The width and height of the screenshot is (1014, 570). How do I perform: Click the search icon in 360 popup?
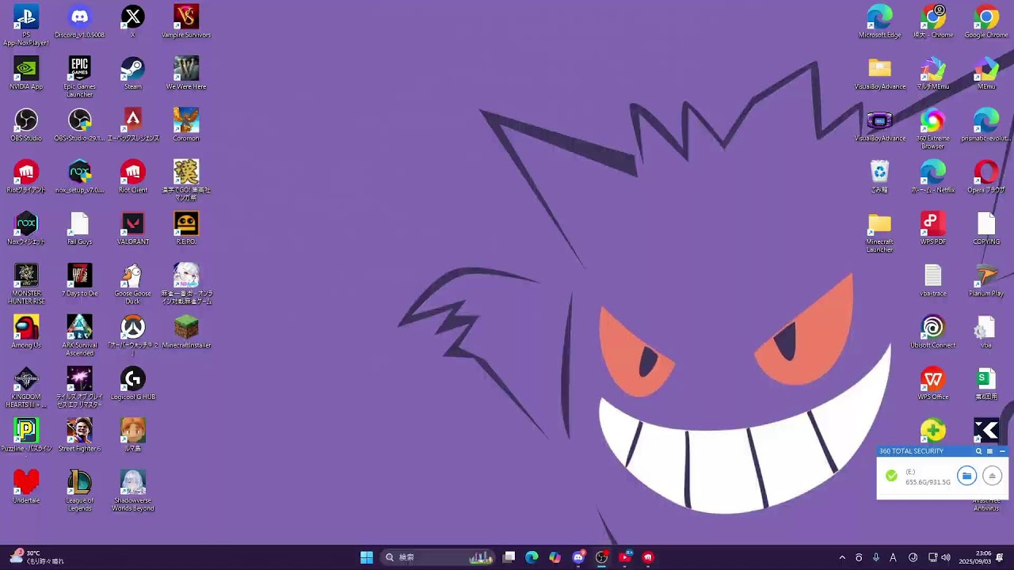click(x=978, y=451)
